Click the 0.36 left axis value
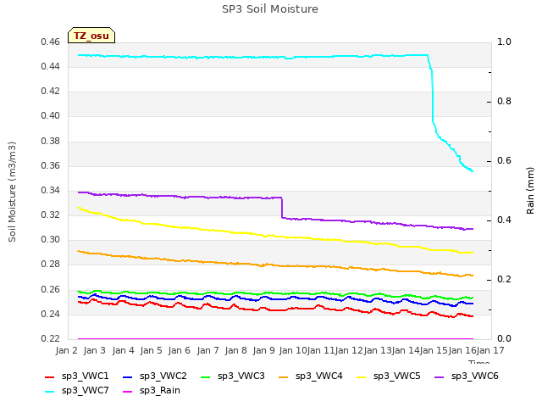542x407 pixels. click(51, 166)
